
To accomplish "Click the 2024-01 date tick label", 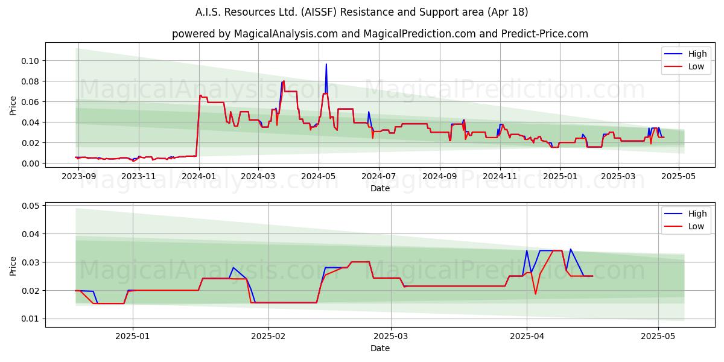I will tap(199, 177).
